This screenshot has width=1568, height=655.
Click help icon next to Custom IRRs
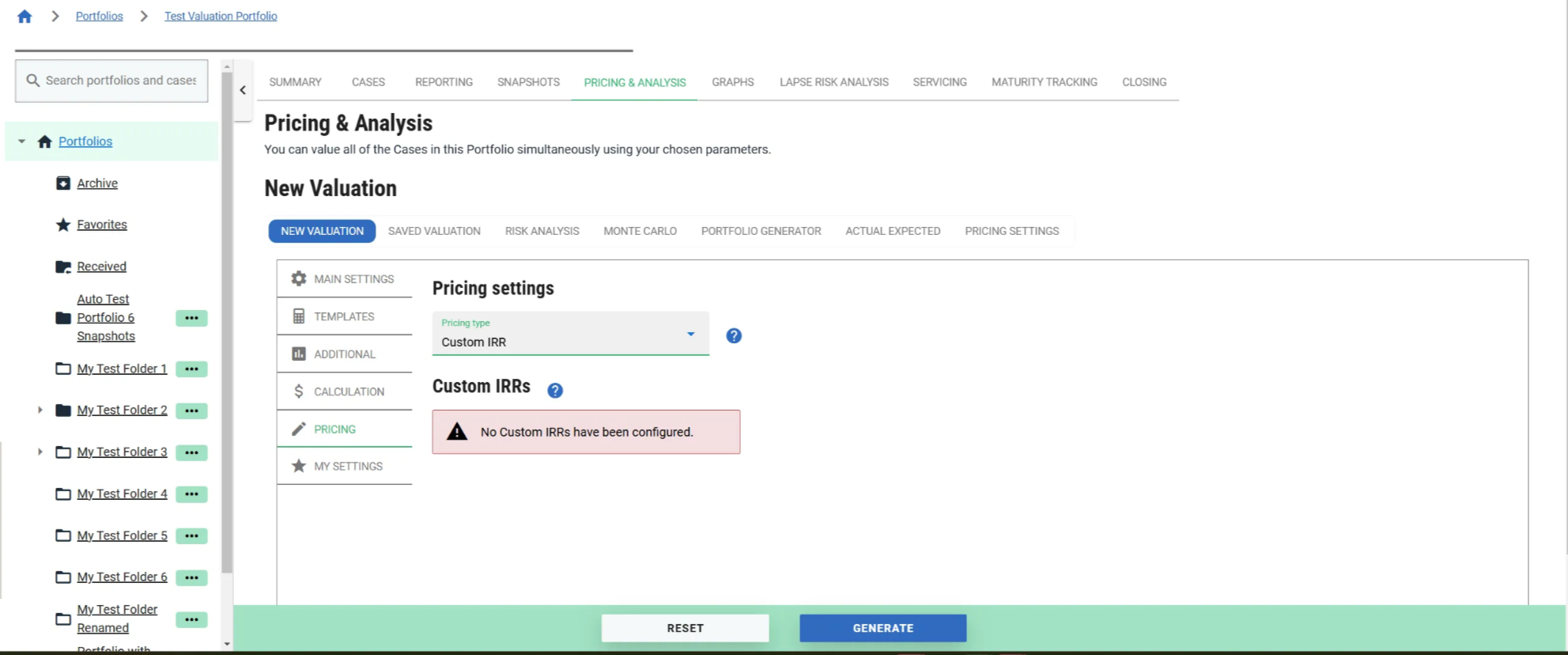pyautogui.click(x=555, y=391)
